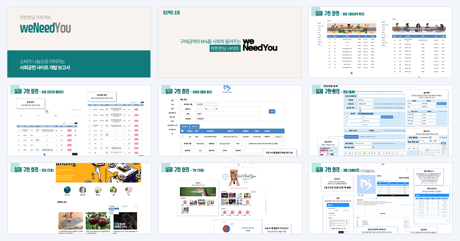Viewport: 460px width, 241px height.
Task: Click the blue search button in 배송 관리 slide
Action: tap(272, 112)
